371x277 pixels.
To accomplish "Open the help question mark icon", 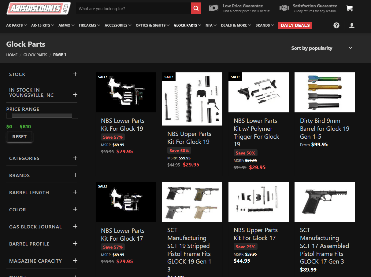I will [336, 25].
